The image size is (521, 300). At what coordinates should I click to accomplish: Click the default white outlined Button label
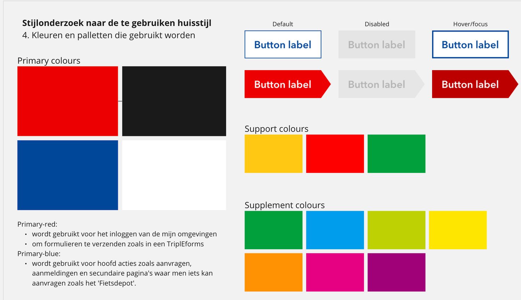[283, 44]
